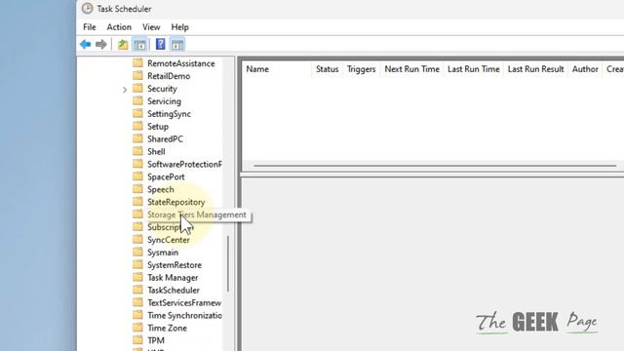Click the task list horizontal scrollbar

pyautogui.click(x=435, y=166)
